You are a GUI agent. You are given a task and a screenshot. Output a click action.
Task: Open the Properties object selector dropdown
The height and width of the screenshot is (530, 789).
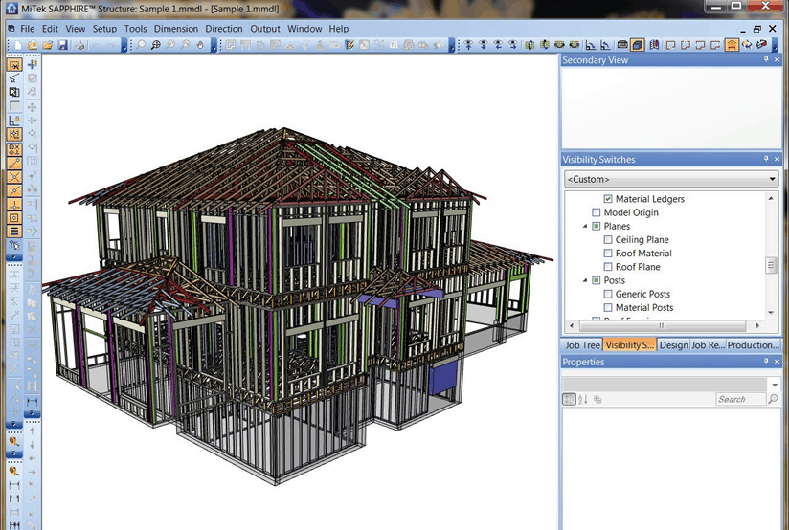pos(775,385)
